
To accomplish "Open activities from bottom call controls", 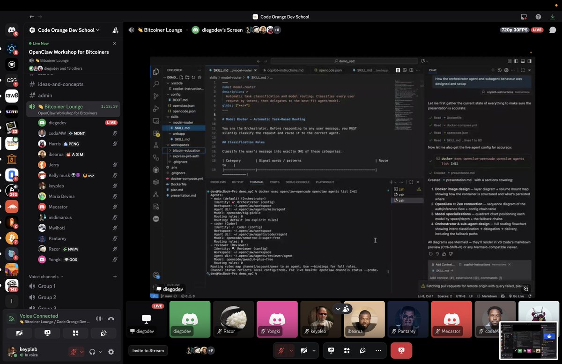I will (347, 350).
